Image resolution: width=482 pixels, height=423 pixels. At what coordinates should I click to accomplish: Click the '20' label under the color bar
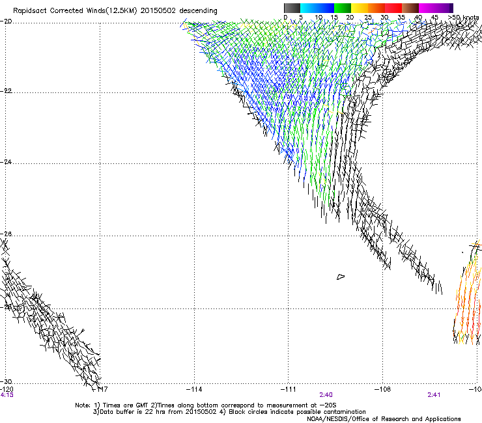(350, 18)
